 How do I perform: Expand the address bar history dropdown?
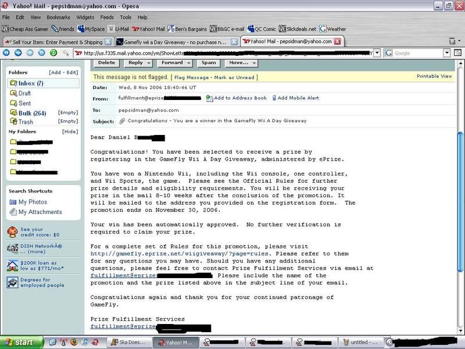[377, 53]
